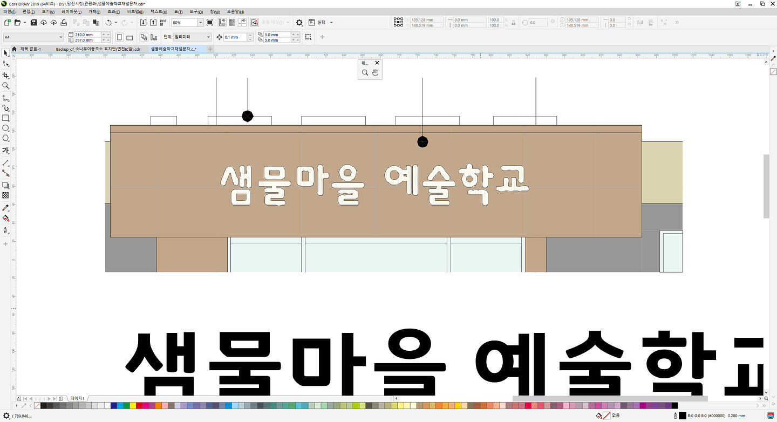Select the Polygon tool
The width and height of the screenshot is (777, 422).
(5, 138)
